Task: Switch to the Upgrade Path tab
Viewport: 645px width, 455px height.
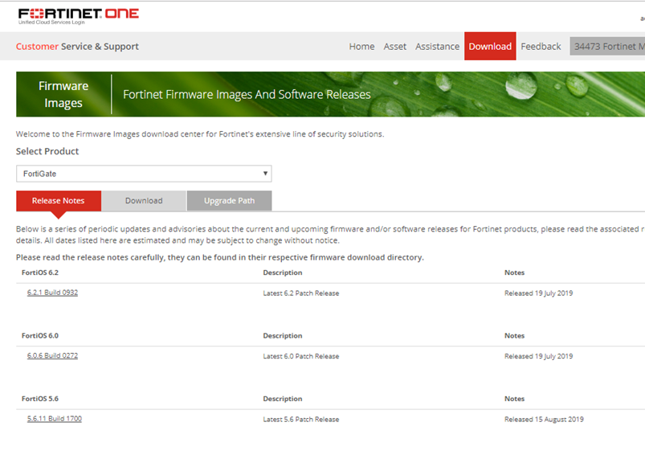Action: [x=229, y=201]
